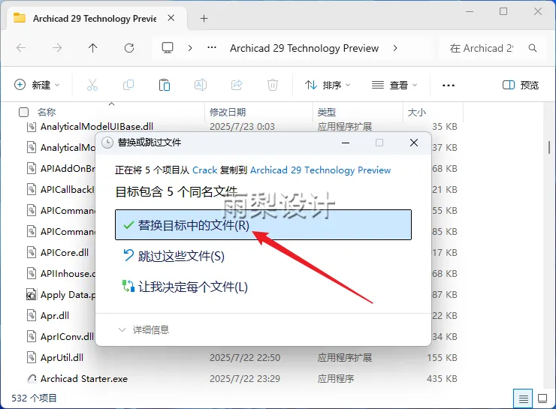Image resolution: width=556 pixels, height=409 pixels.
Task: Click the Forward navigation arrow
Action: [57, 48]
